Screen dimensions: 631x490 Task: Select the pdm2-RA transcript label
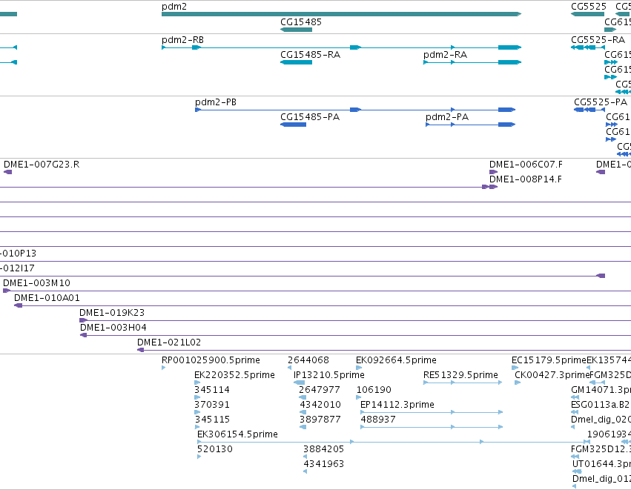pyautogui.click(x=445, y=55)
